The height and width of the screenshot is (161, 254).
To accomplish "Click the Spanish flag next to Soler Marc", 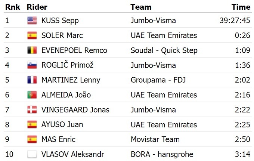I will tap(32, 35).
